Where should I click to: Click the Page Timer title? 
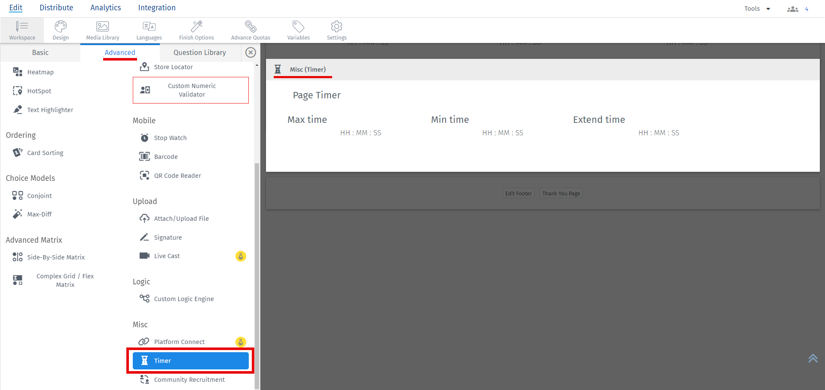tap(317, 95)
